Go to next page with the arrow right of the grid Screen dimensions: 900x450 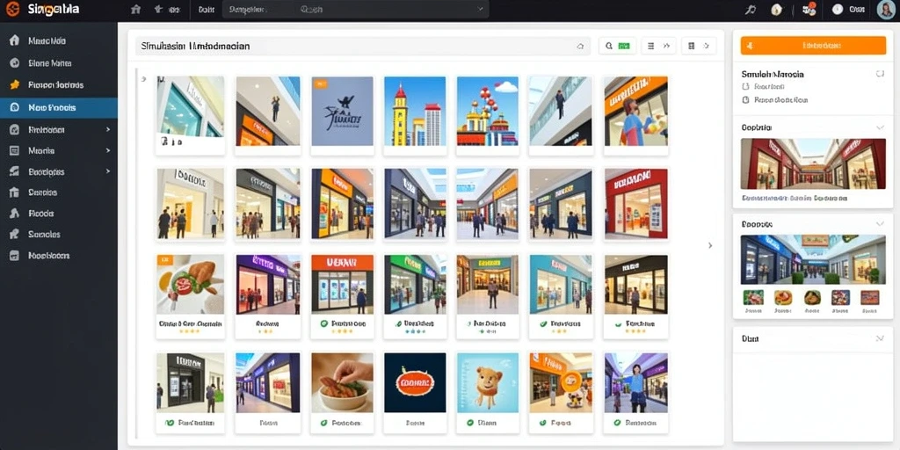coord(710,245)
